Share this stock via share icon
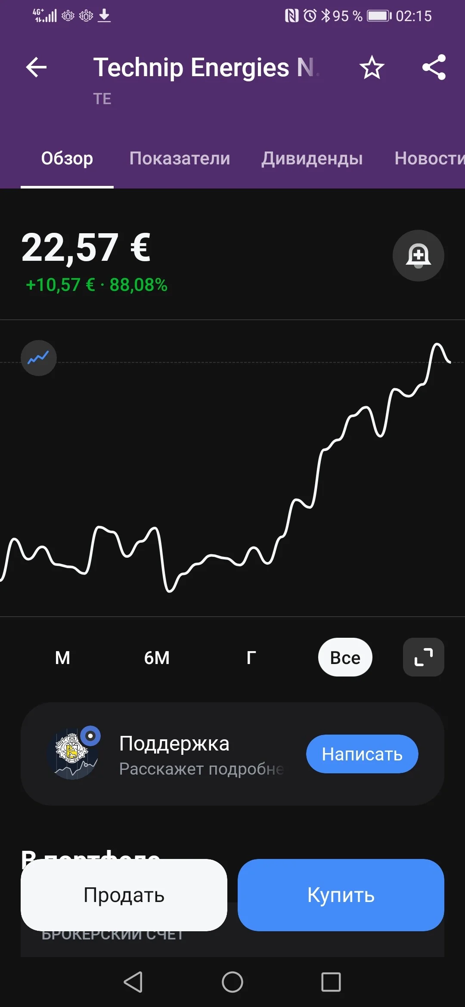Viewport: 465px width, 1007px height. point(434,67)
